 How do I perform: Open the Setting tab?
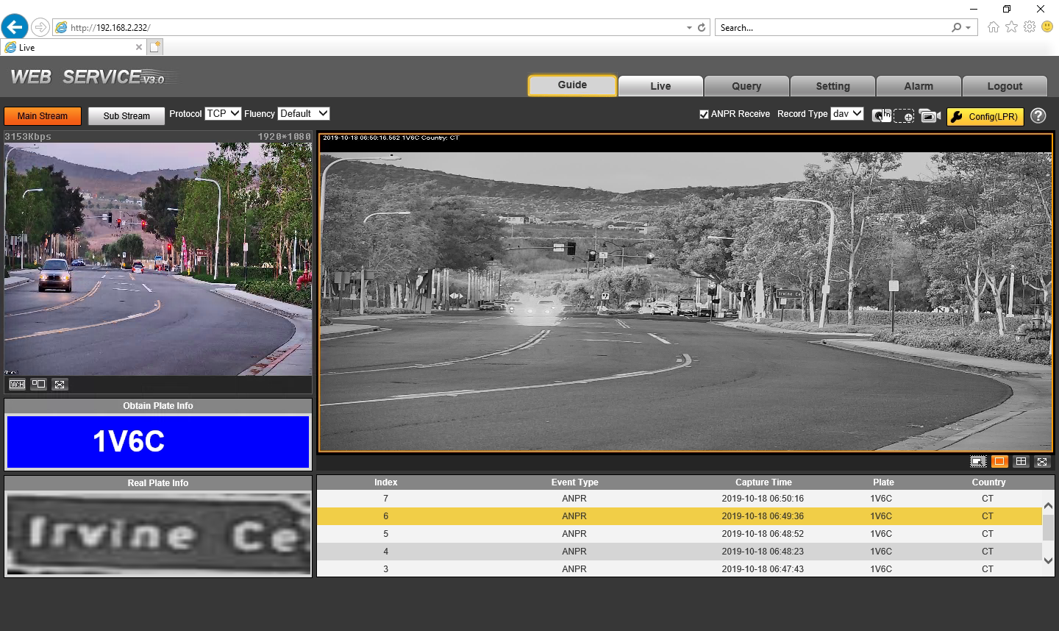pyautogui.click(x=832, y=86)
